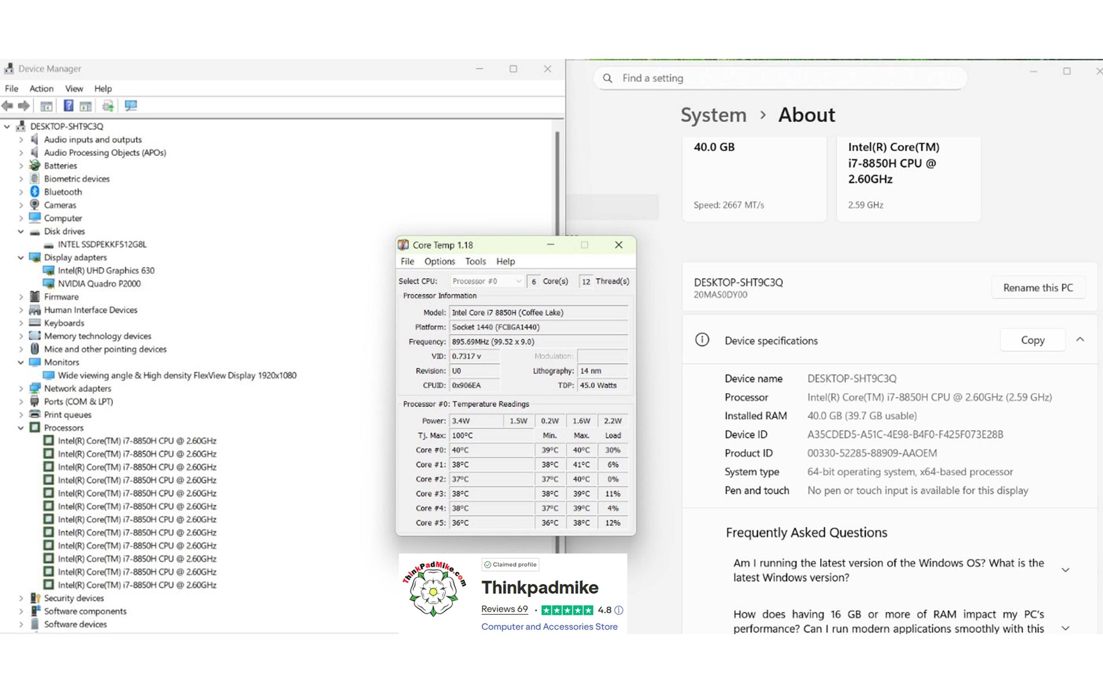Click the Back arrow in Device Manager toolbar
1103x693 pixels.
tap(8, 106)
